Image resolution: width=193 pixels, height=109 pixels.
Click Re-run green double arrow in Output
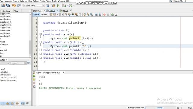pyautogui.click(x=34, y=76)
